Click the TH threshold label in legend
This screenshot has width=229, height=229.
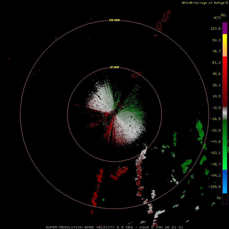coord(219,198)
